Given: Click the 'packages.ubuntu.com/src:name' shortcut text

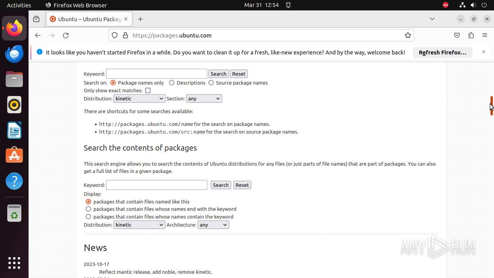Looking at the screenshot, I should (152, 132).
